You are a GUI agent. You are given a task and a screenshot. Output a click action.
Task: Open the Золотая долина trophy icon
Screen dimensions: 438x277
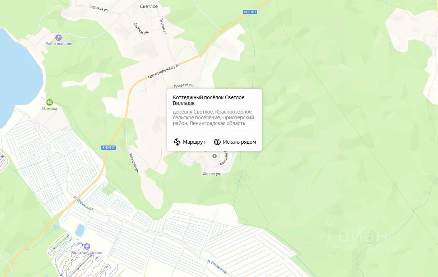86,246
